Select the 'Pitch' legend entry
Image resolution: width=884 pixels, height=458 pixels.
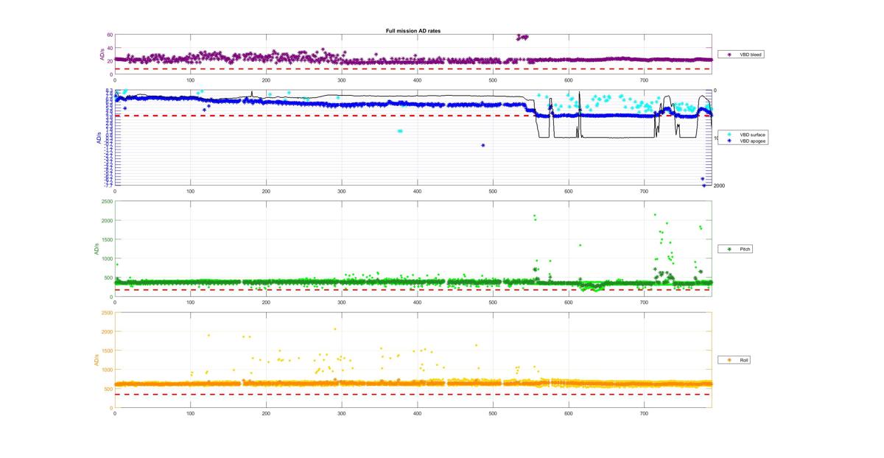[x=736, y=249]
